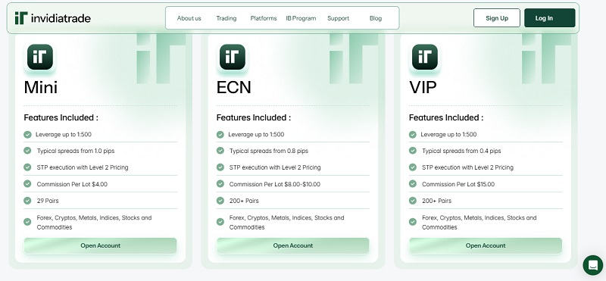This screenshot has height=281, width=606.
Task: Click VIP card's Leverage checkmark icon
Action: click(413, 135)
